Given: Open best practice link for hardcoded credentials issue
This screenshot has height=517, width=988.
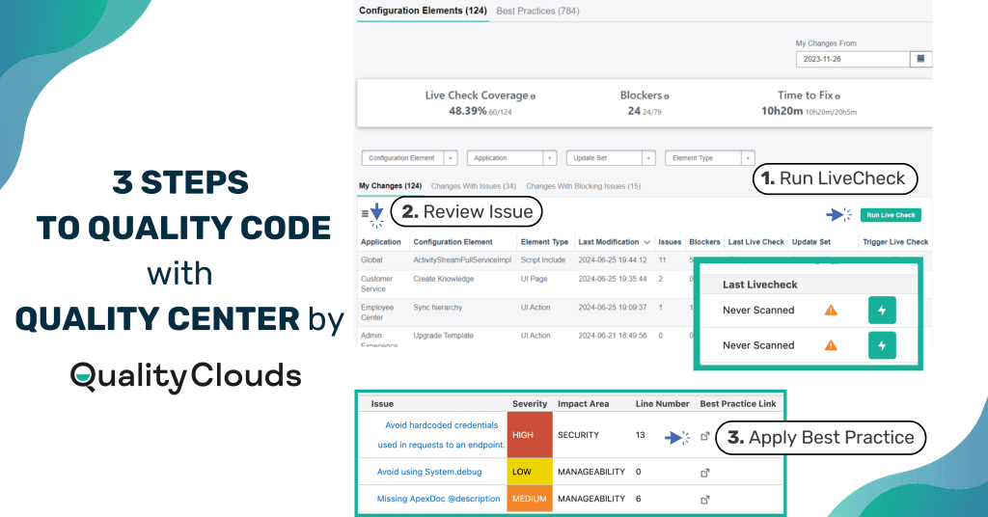Looking at the screenshot, I should pos(705,436).
